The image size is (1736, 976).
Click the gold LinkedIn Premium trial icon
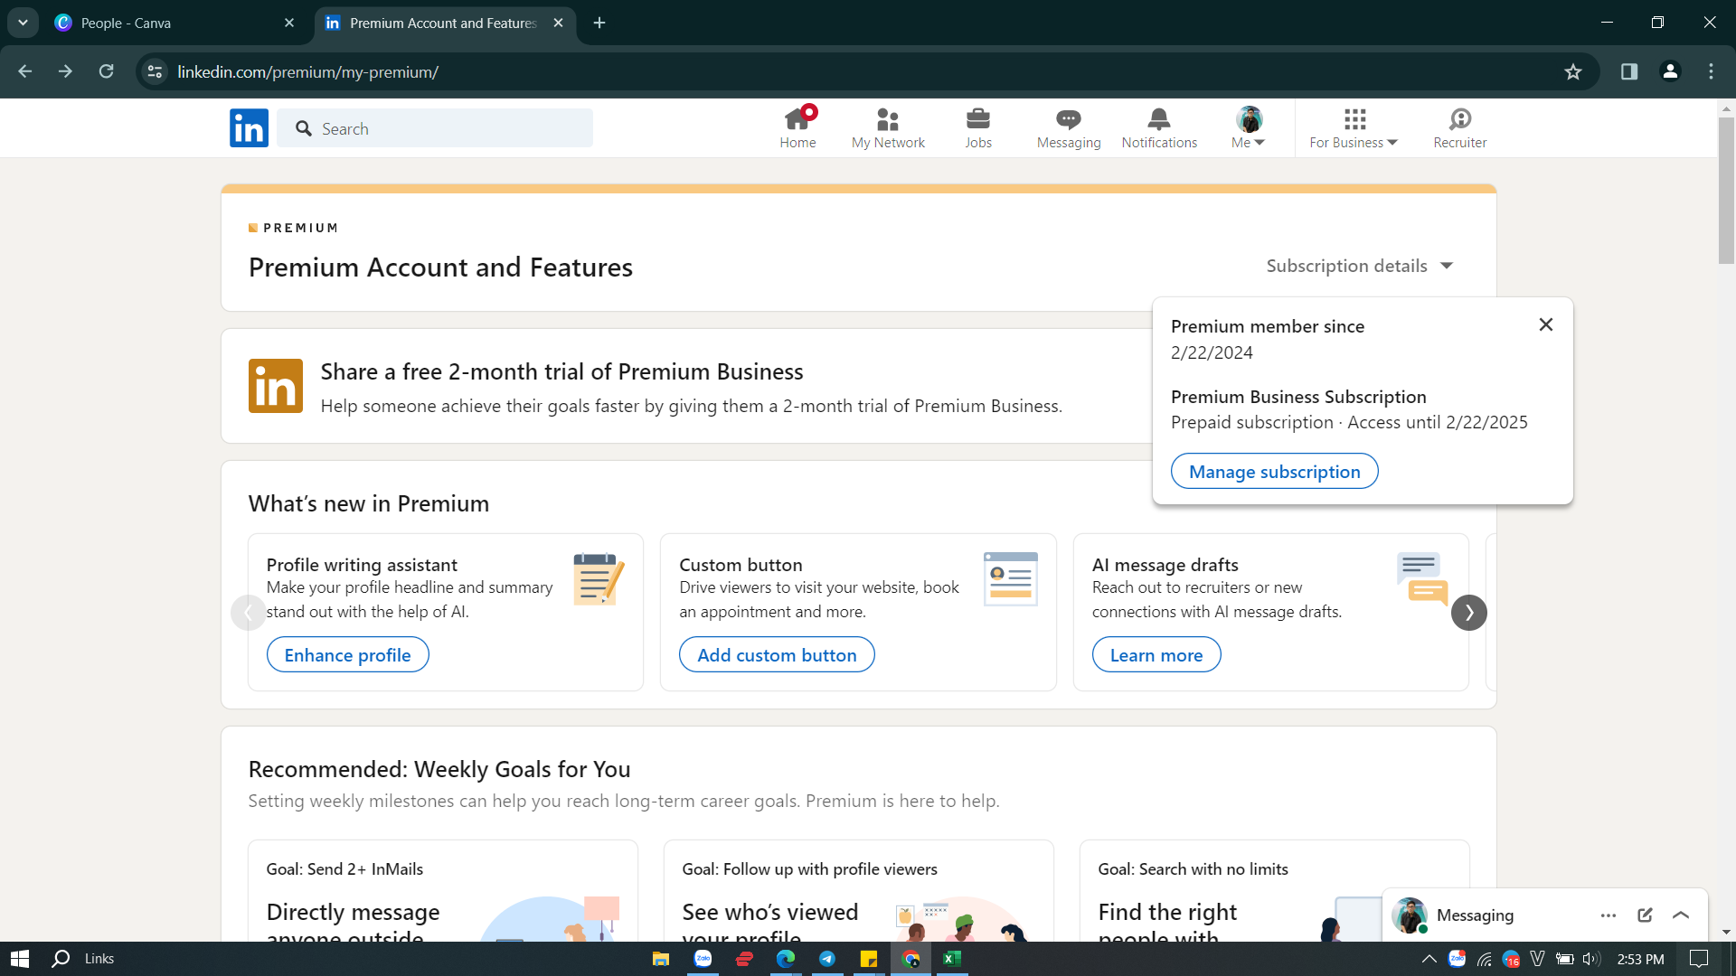coord(276,386)
